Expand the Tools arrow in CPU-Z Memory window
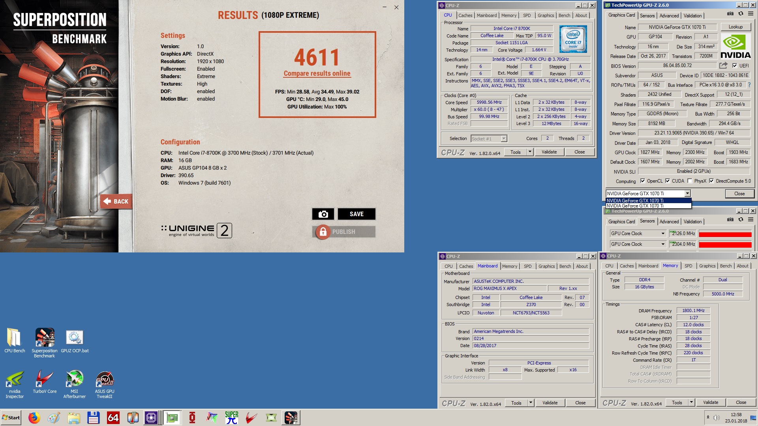 (x=691, y=402)
